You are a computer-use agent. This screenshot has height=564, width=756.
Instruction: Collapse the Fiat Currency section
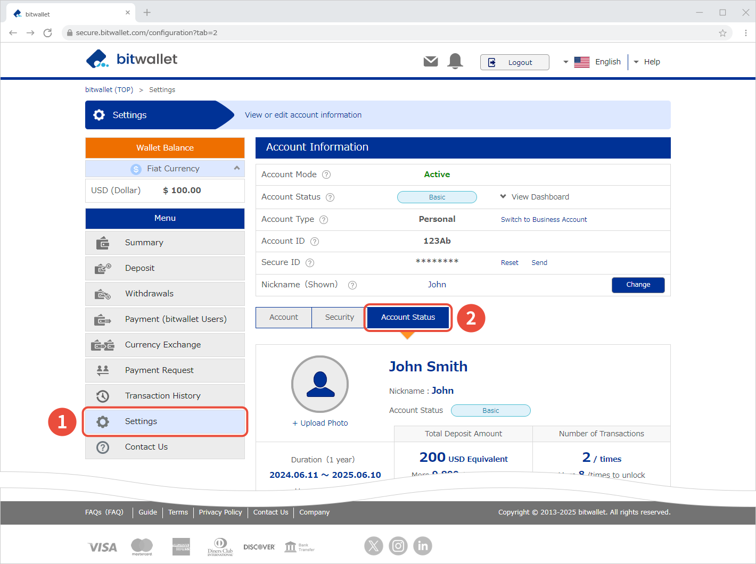point(237,168)
